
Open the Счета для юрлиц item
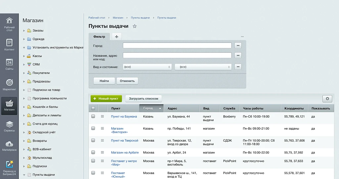45,124
